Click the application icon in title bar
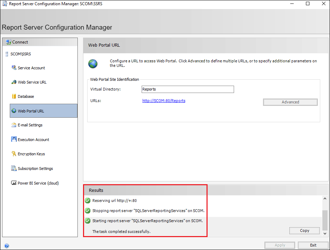330x250 pixels. point(5,4)
